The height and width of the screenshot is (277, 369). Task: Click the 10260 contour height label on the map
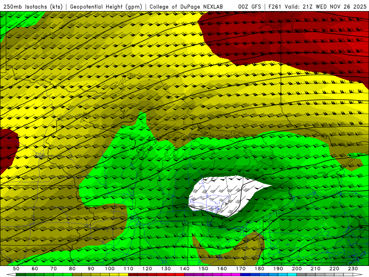[x=299, y=31]
